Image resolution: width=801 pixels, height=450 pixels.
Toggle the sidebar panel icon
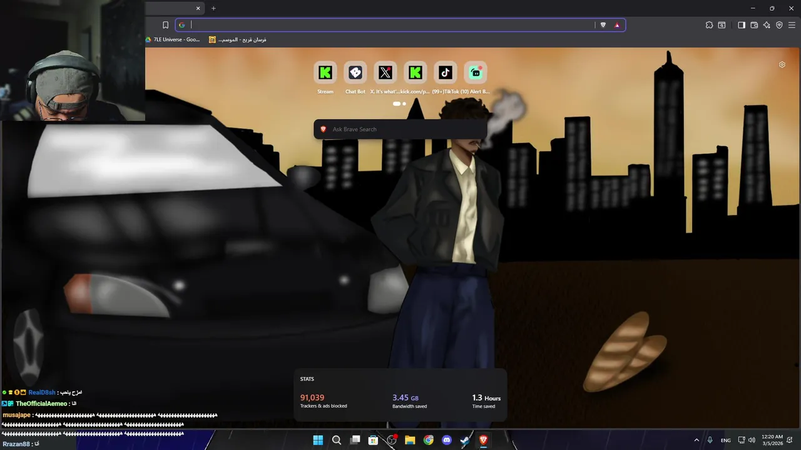click(x=742, y=25)
